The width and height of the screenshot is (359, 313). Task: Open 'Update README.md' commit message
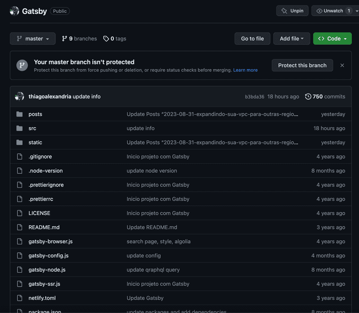coord(152,228)
